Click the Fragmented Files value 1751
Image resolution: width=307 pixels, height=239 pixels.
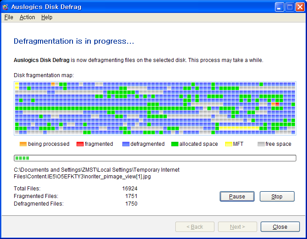(131, 196)
